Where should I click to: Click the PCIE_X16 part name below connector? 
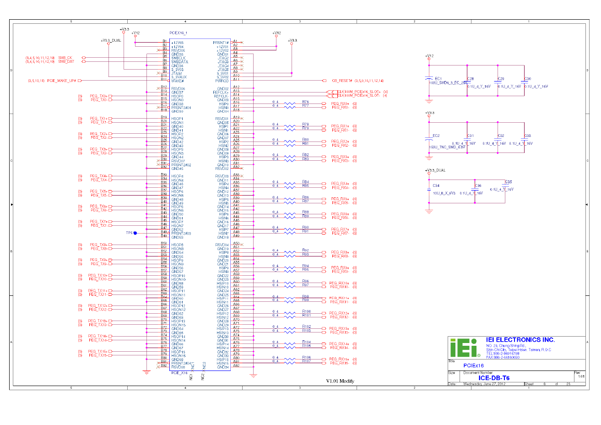[179, 373]
